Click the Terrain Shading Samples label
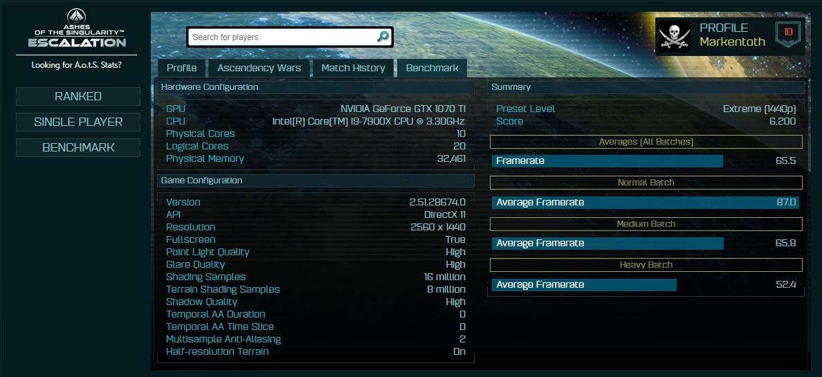This screenshot has width=822, height=377. 223,289
